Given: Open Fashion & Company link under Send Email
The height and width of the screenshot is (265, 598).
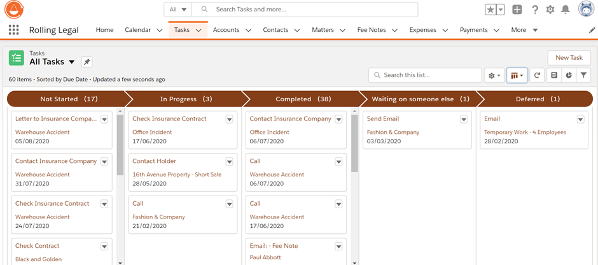Looking at the screenshot, I should point(393,132).
